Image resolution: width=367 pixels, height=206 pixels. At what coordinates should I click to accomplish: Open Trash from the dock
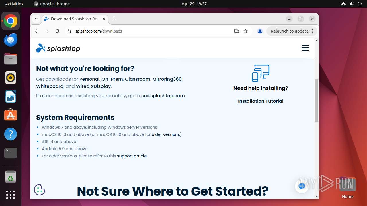(x=11, y=177)
